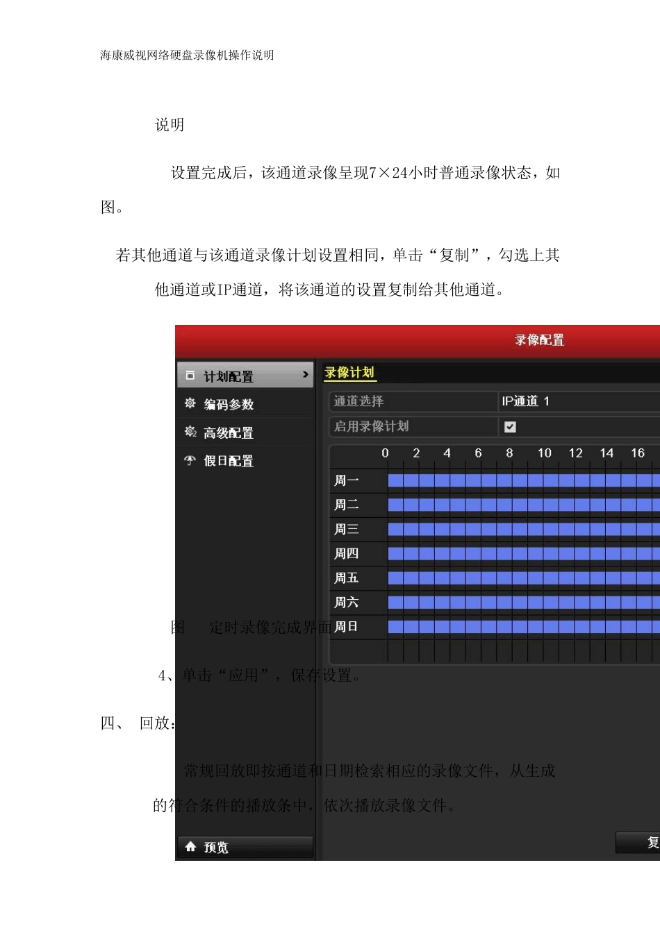Click the gear icon beside 编码参数

[x=190, y=403]
